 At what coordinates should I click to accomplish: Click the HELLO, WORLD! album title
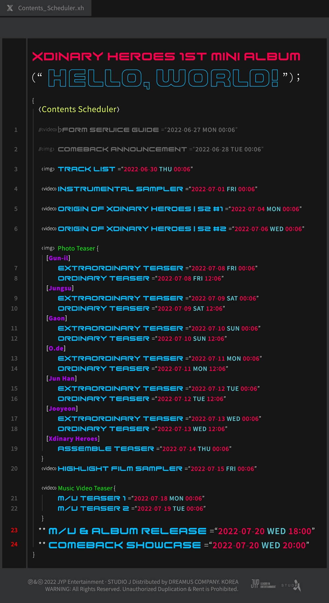[164, 78]
